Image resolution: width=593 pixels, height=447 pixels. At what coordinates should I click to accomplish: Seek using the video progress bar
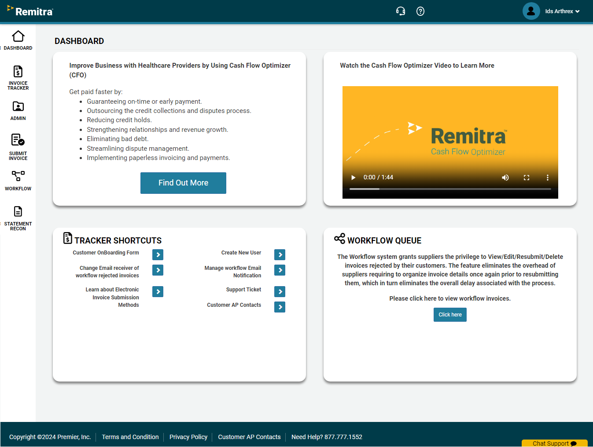coord(450,189)
